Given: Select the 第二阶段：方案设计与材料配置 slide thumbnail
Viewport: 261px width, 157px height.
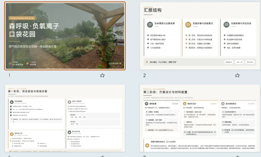Looking at the screenshot, I should (x=200, y=118).
